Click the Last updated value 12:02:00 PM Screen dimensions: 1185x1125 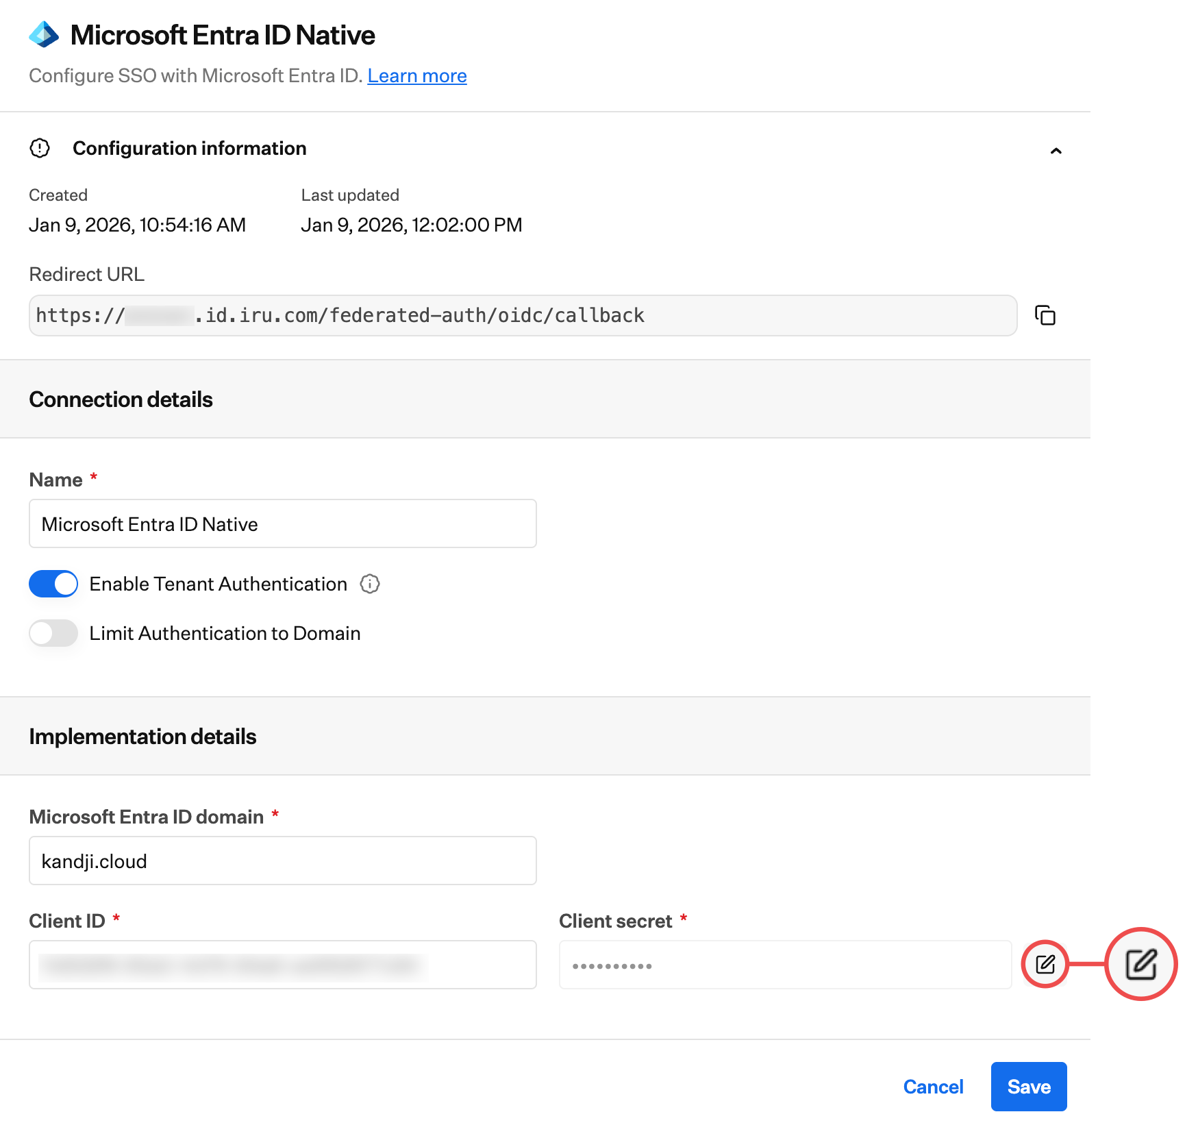tap(467, 225)
